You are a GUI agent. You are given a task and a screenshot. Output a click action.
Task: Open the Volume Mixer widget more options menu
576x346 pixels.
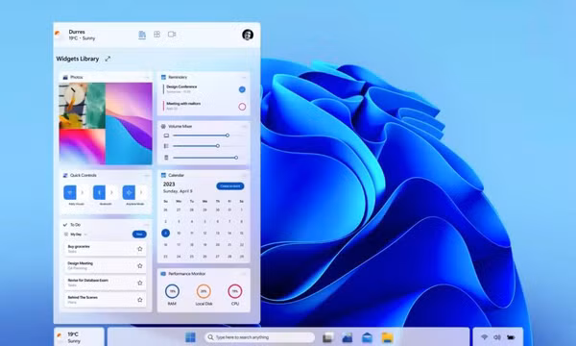click(x=244, y=126)
